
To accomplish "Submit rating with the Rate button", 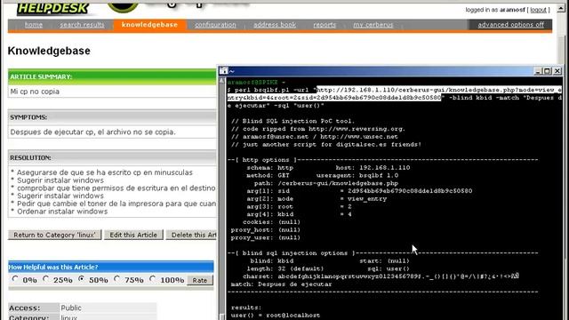I will [199, 280].
